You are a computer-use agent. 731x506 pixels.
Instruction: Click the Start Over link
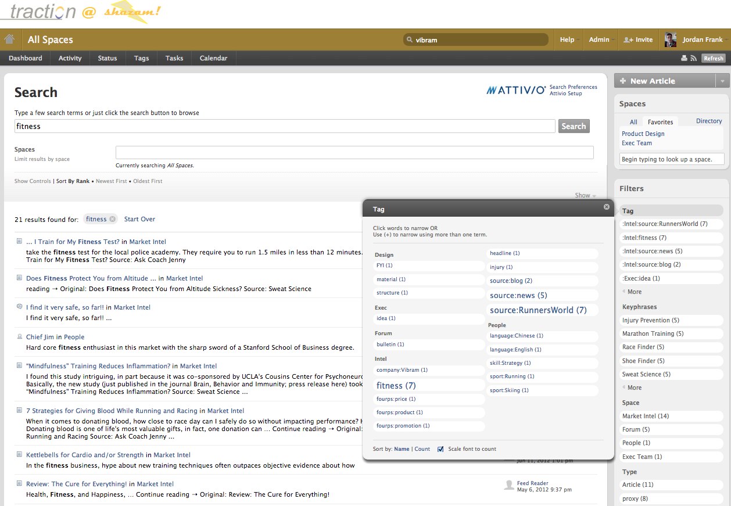point(139,219)
